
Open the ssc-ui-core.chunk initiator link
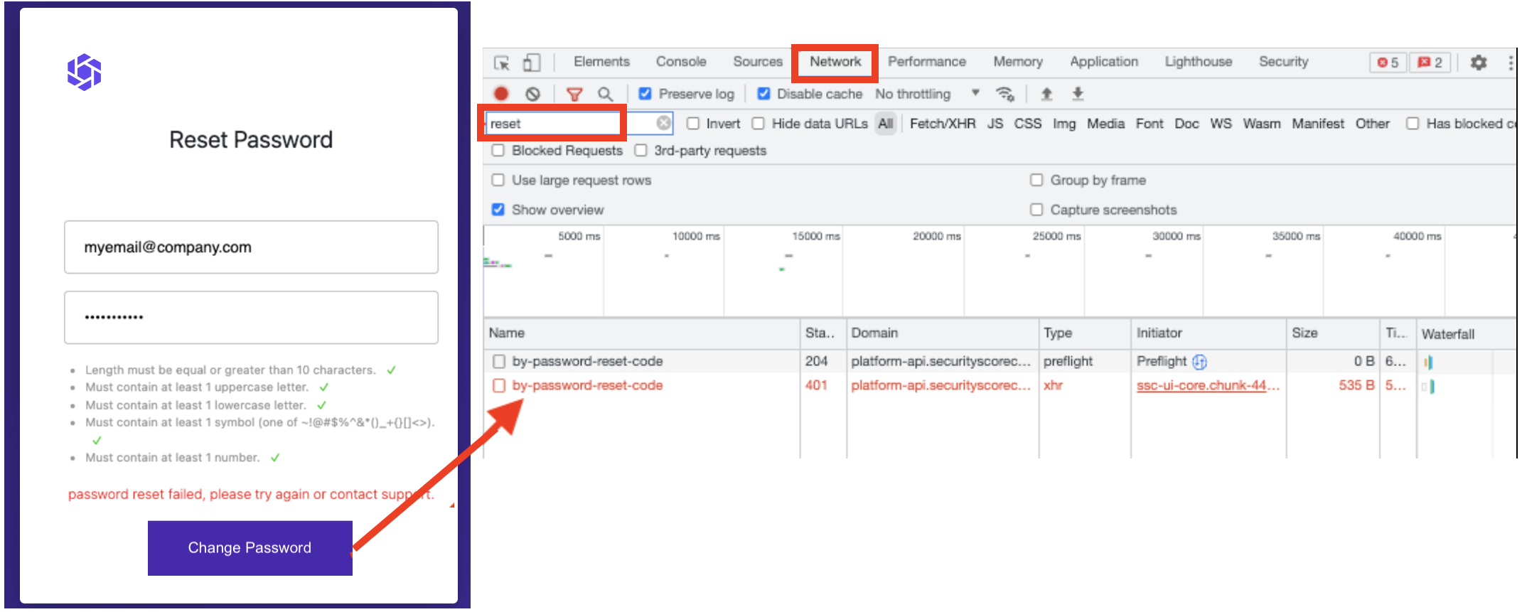pyautogui.click(x=1208, y=385)
